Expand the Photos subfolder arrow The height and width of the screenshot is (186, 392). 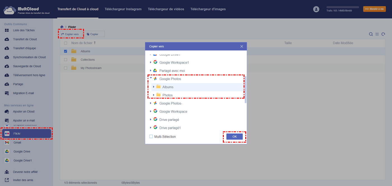pos(154,95)
